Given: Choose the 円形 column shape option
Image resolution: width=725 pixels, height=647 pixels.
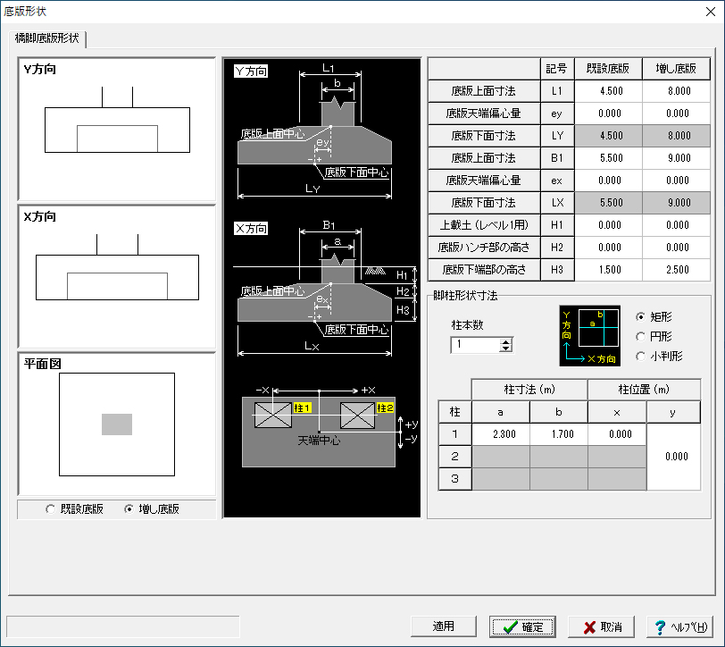Looking at the screenshot, I should [639, 337].
